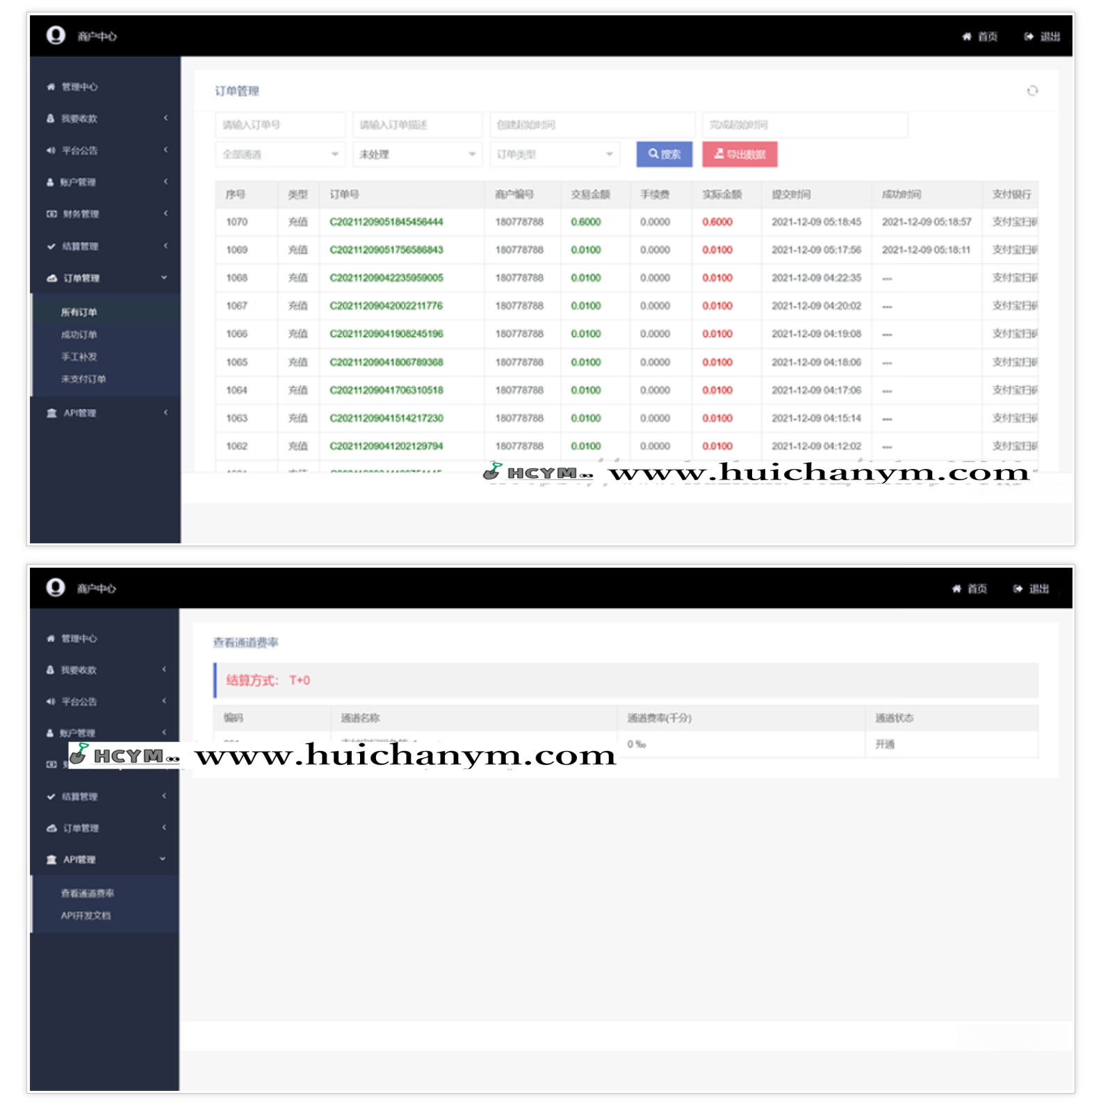Click the 首页 home icon above the order table

(966, 37)
